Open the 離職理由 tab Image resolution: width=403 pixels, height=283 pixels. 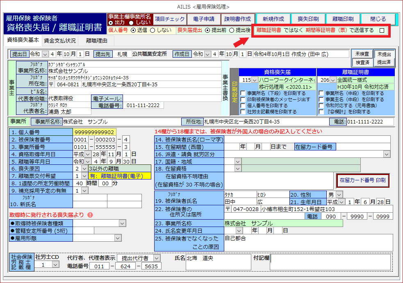(x=97, y=40)
